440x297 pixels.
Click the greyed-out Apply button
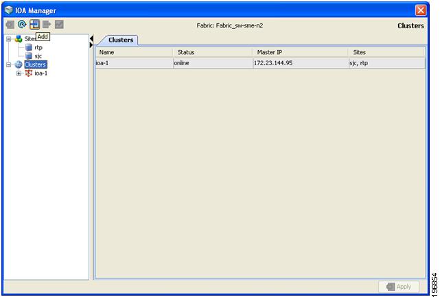(x=399, y=287)
